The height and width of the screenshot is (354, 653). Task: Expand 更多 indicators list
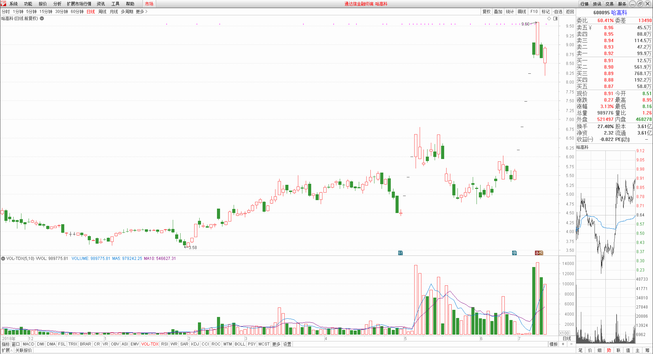click(x=276, y=344)
